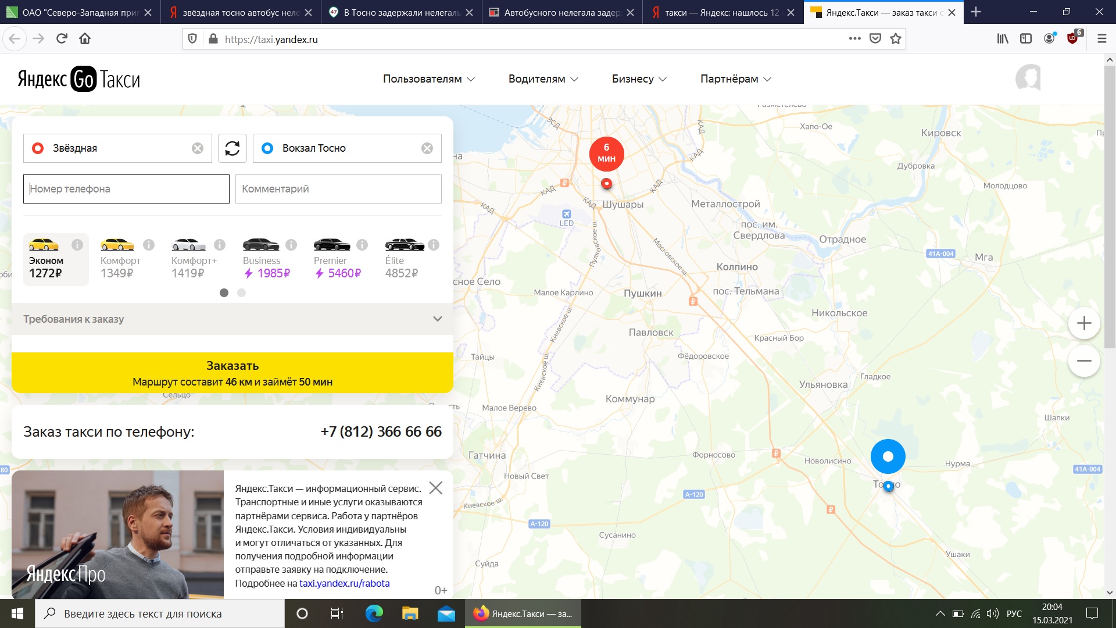Zoom in on the map
The image size is (1116, 628).
(x=1084, y=323)
